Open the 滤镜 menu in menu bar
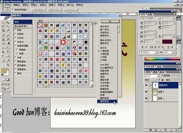Image resolution: width=183 pixels, height=133 pixels. pyautogui.click(x=52, y=5)
